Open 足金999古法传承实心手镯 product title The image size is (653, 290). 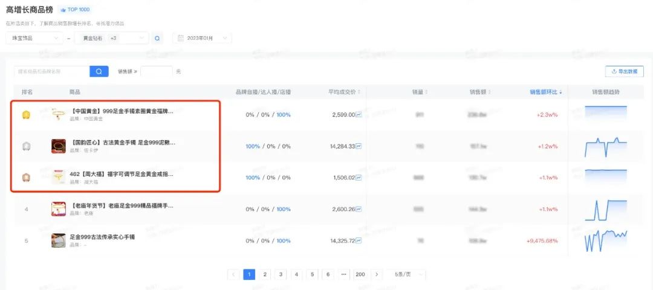click(x=102, y=237)
